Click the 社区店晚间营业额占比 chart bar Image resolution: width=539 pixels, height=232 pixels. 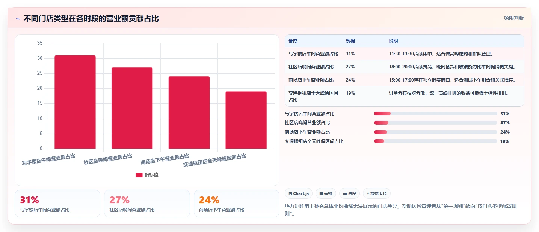point(132,108)
